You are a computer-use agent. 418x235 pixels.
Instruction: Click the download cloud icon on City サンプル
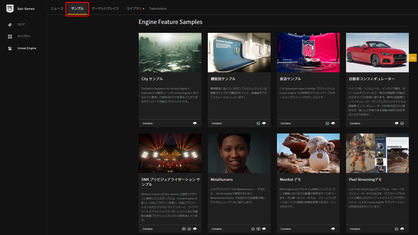point(195,123)
